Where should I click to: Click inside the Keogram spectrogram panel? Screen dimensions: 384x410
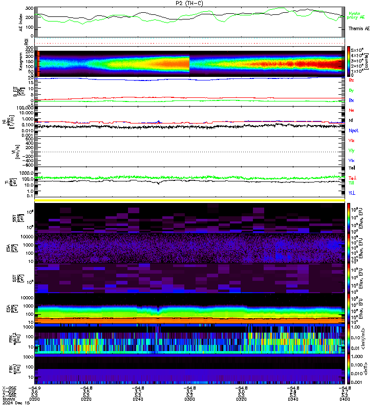point(189,64)
